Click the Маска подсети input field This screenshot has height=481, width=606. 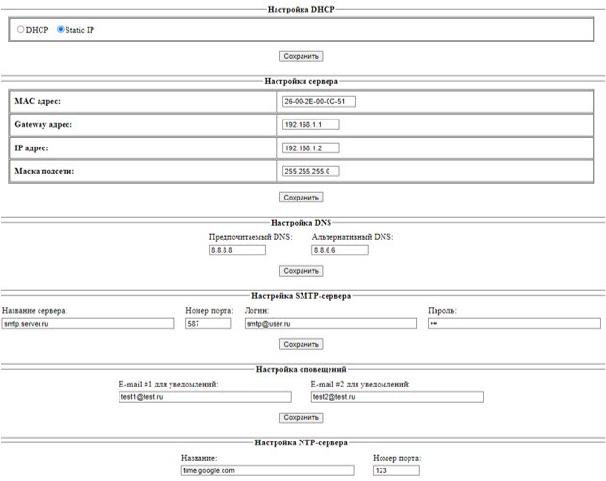coord(311,172)
